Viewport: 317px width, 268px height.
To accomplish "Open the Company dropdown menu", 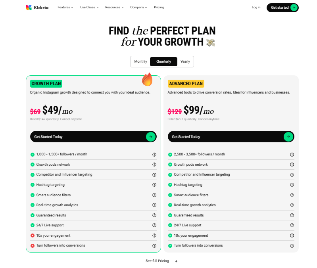I will 138,7.
